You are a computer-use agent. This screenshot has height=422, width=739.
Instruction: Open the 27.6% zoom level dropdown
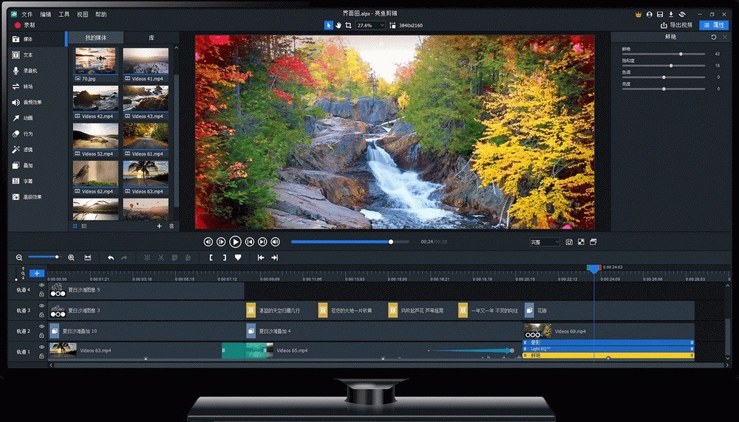[370, 25]
